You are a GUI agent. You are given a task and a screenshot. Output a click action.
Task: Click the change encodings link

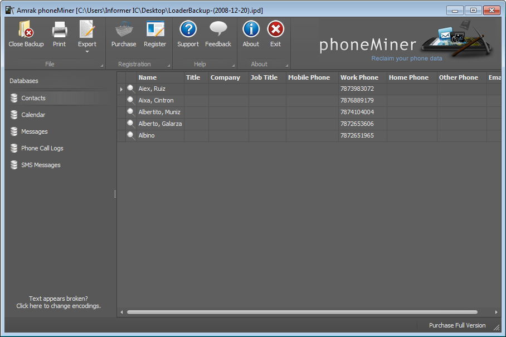click(58, 306)
